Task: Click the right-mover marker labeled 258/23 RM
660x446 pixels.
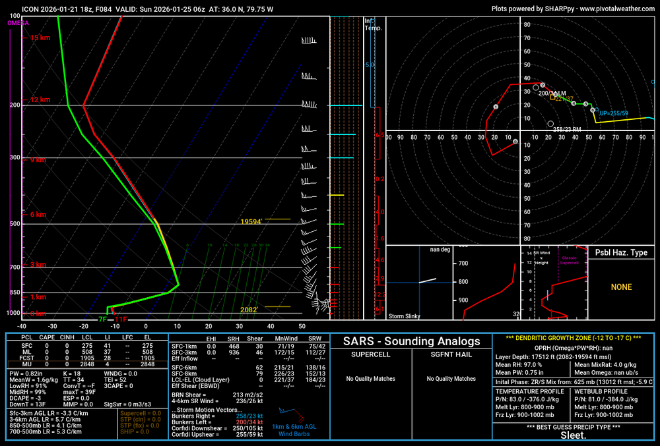Action: 550,124
